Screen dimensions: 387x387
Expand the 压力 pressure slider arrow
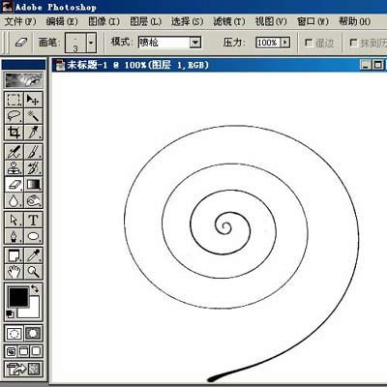click(285, 43)
